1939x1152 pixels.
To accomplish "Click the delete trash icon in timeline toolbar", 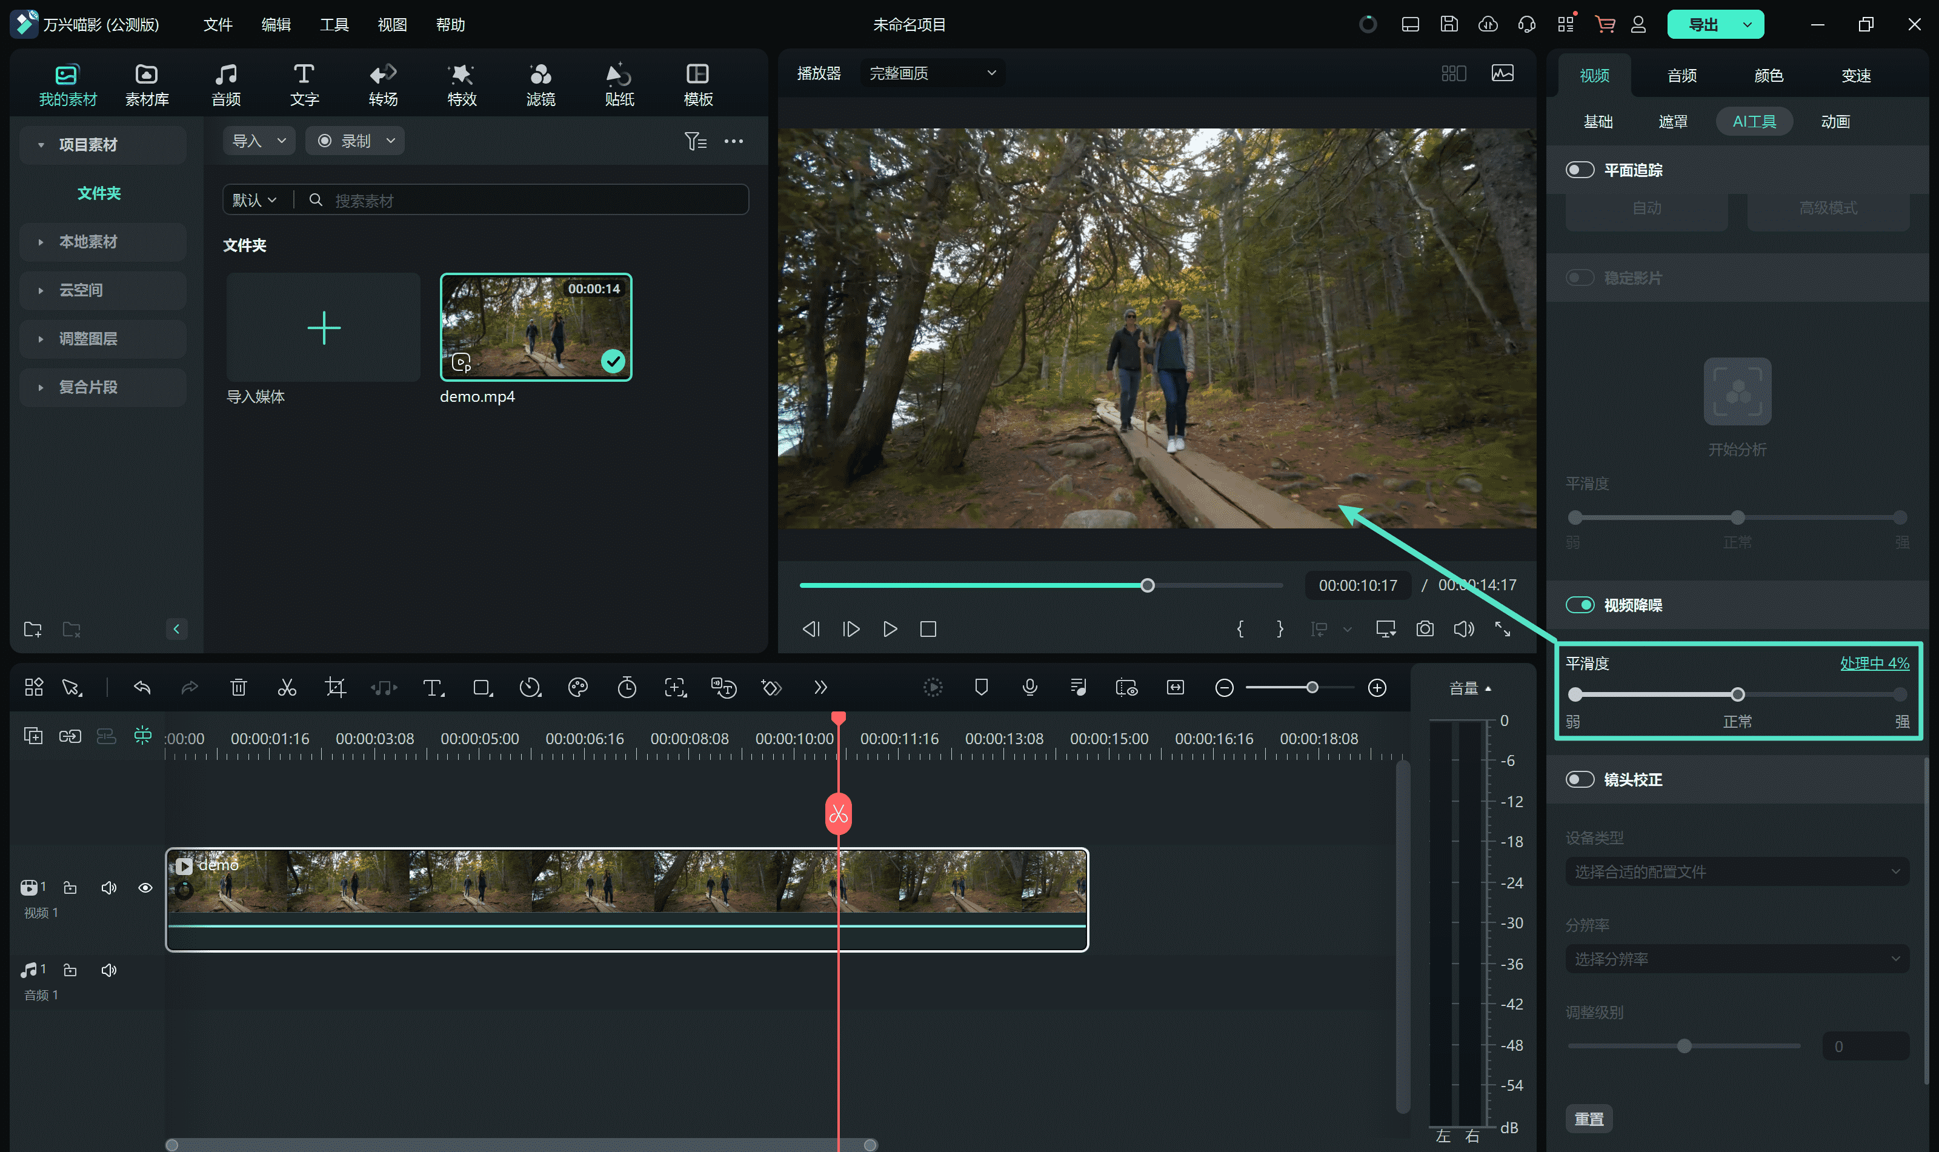I will [x=239, y=688].
